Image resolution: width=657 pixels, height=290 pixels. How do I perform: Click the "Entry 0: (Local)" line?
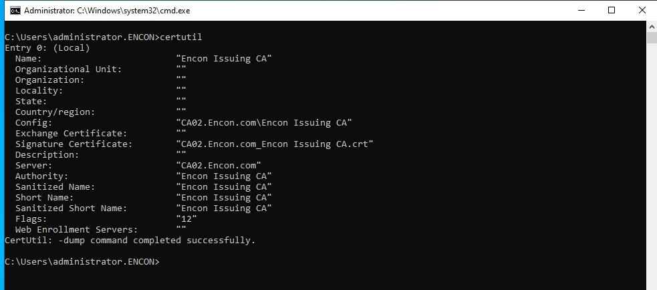(47, 48)
